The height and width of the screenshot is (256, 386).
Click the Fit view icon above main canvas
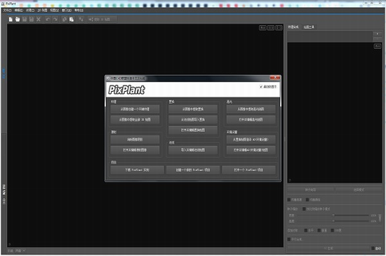(x=262, y=28)
